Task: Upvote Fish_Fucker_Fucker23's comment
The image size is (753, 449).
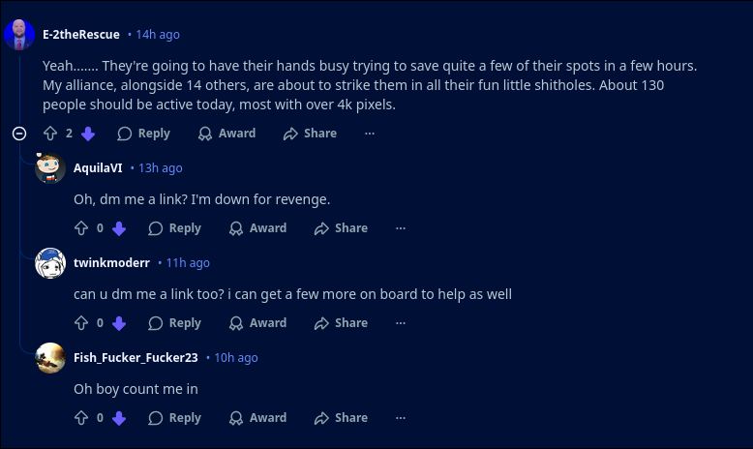Action: [x=81, y=418]
